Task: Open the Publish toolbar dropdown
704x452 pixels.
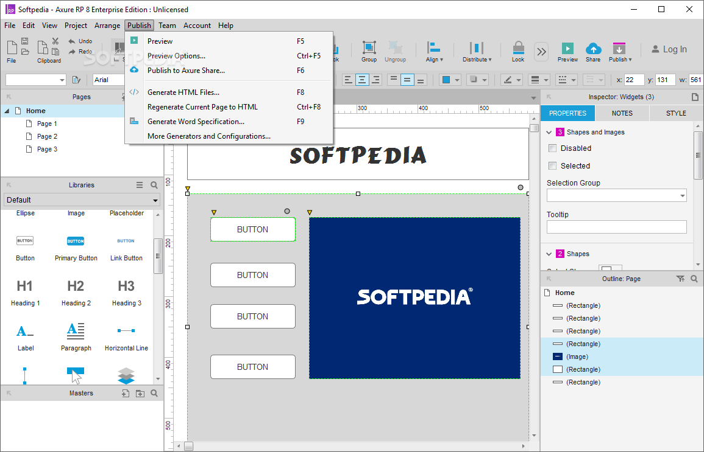Action: 620,51
